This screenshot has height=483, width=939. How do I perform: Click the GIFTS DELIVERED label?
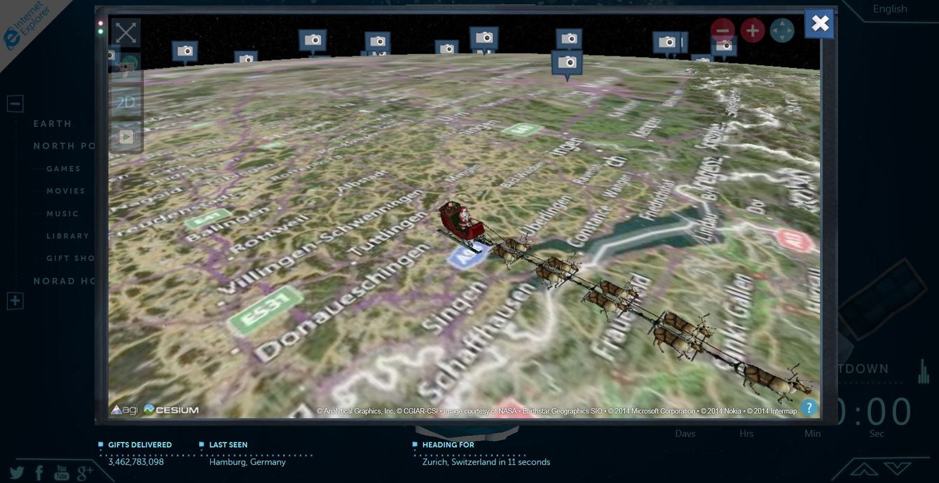[x=139, y=444]
